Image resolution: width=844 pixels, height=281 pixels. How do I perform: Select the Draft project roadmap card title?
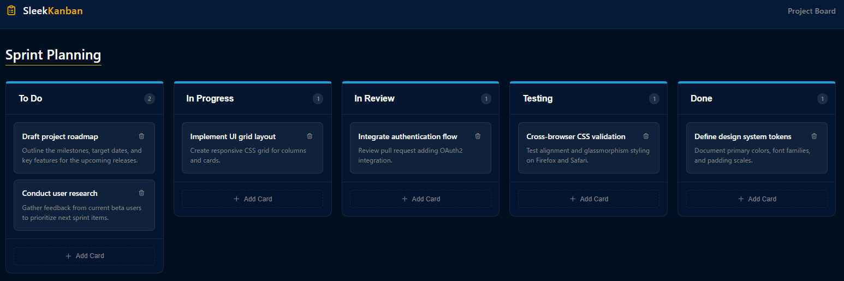click(60, 136)
